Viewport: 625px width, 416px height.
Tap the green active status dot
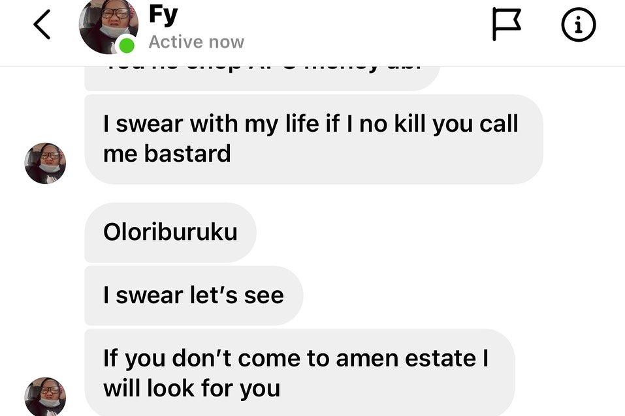pos(127,45)
